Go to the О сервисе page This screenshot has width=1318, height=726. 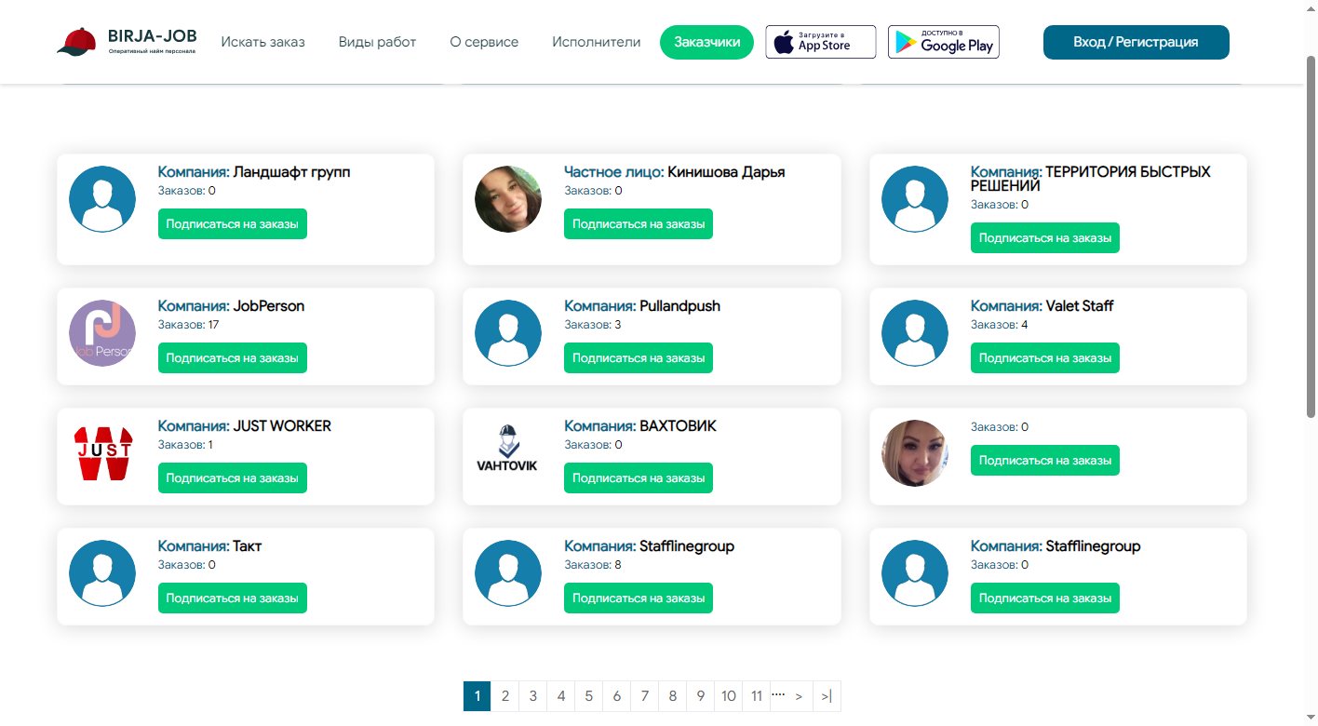484,42
